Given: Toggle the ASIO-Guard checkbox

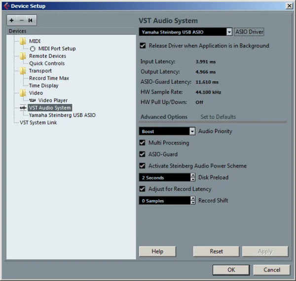Looking at the screenshot, I should (x=143, y=154).
